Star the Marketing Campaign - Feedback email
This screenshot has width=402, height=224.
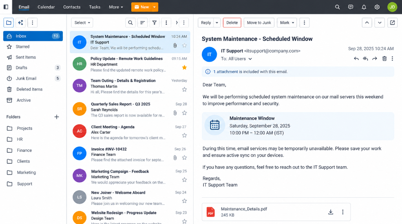pos(185,180)
